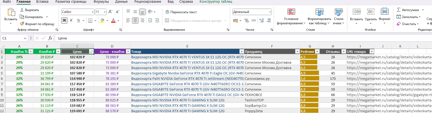The height and width of the screenshot is (113, 432).
Task: Open the font size 11 dropdown
Action: pos(105,12)
